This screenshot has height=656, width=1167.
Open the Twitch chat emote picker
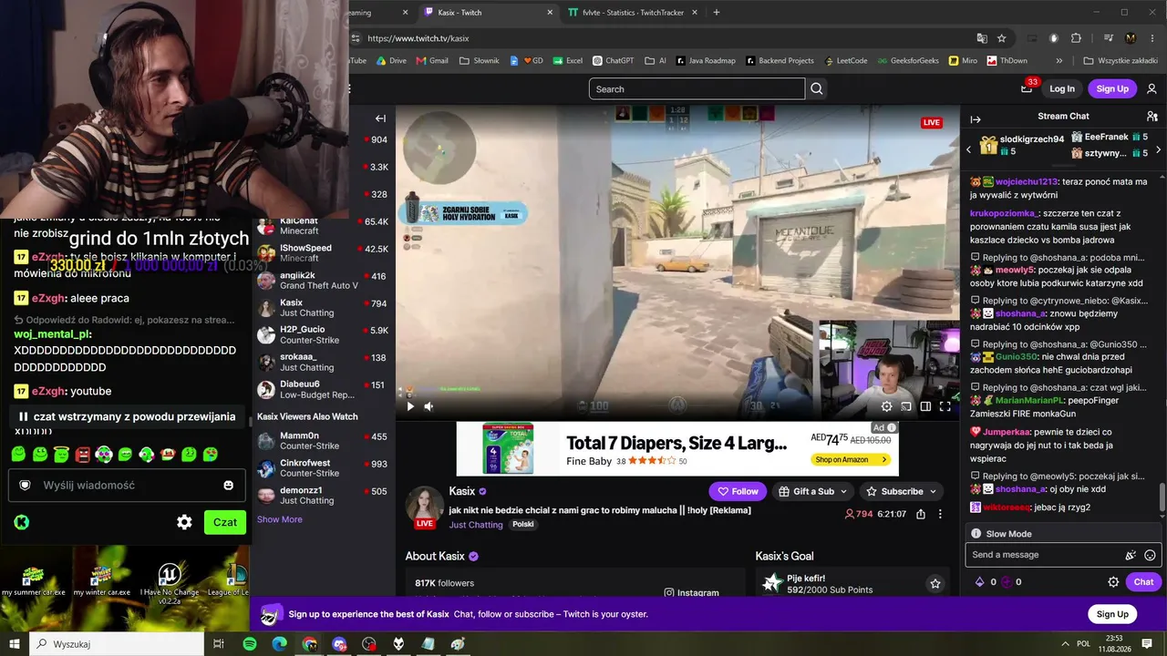click(x=1150, y=555)
